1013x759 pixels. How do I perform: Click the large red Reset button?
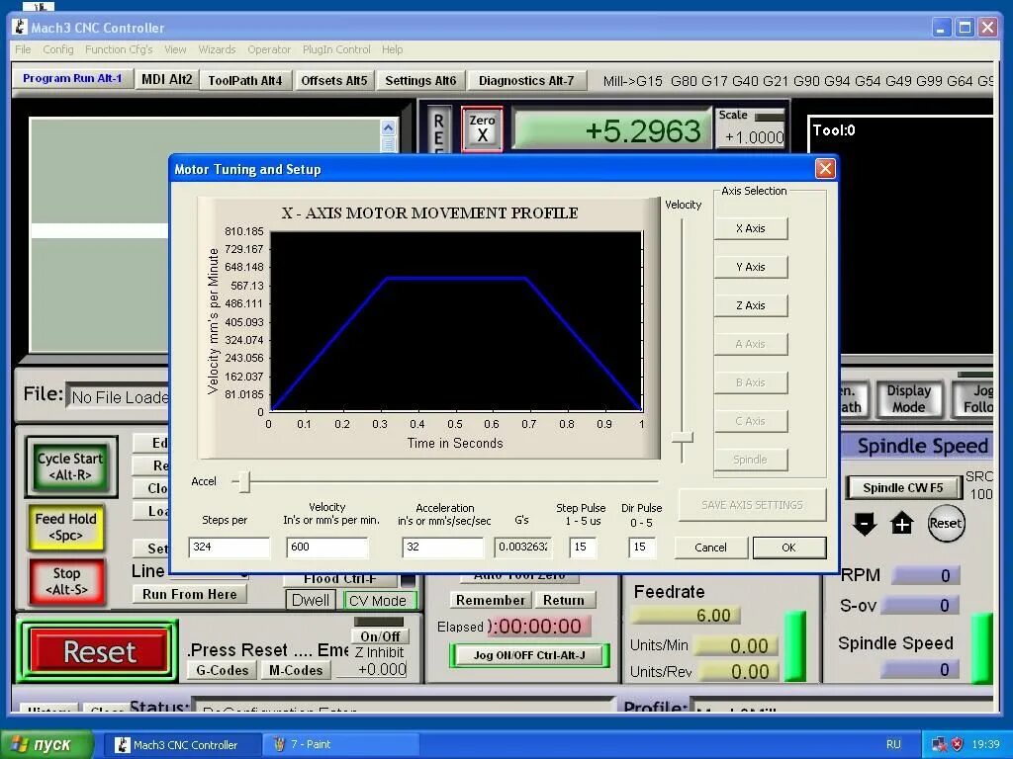click(99, 652)
